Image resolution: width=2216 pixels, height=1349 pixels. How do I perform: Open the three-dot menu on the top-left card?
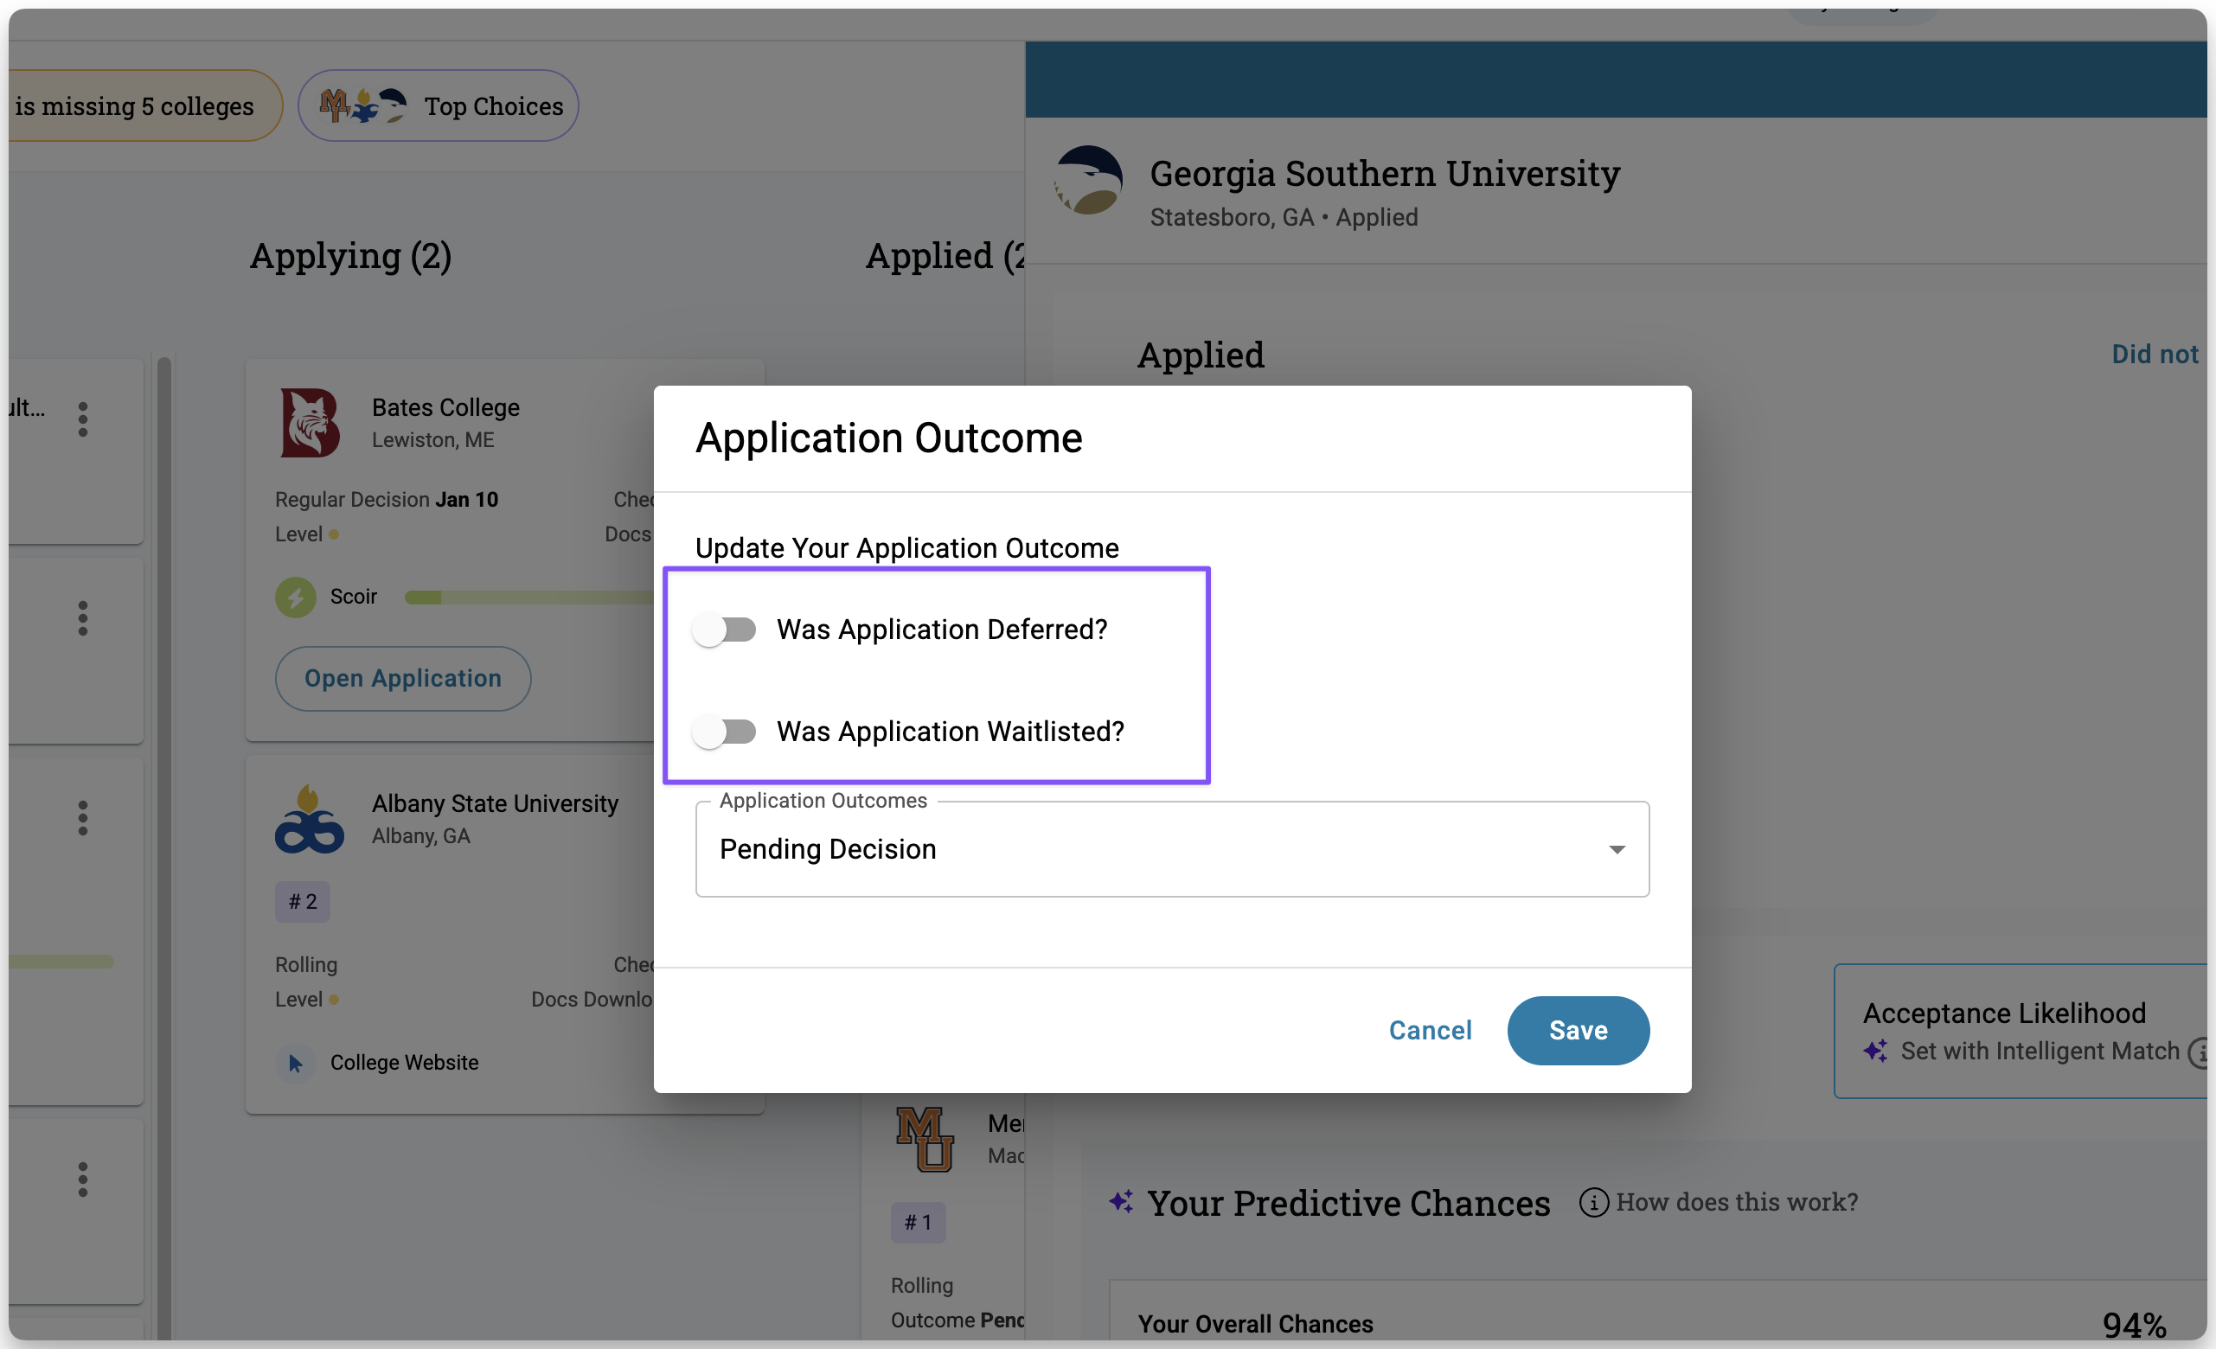point(83,419)
